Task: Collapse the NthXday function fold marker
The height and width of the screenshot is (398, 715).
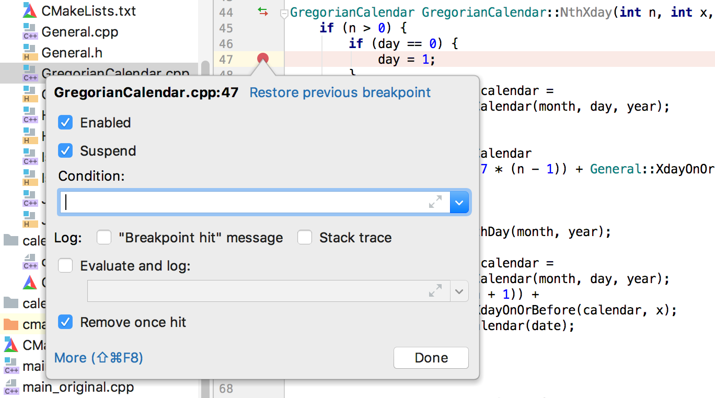Action: 284,14
